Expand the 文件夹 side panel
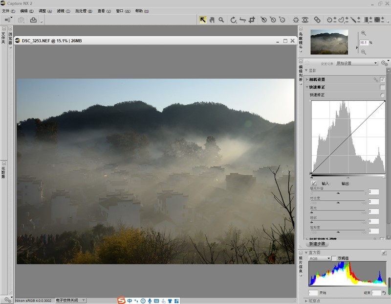The height and width of the screenshot is (304, 391). tap(4, 29)
